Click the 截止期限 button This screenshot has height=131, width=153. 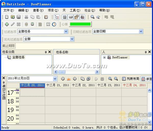click(x=9, y=46)
